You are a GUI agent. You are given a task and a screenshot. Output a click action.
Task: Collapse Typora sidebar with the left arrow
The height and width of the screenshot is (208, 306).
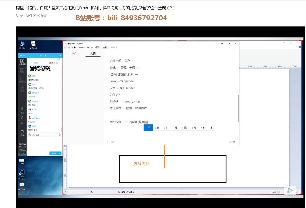107,142
